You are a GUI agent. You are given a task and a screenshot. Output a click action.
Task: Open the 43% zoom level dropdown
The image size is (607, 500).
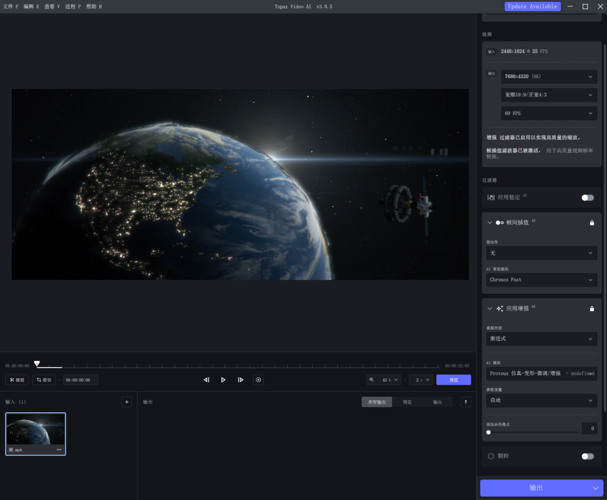click(x=390, y=380)
